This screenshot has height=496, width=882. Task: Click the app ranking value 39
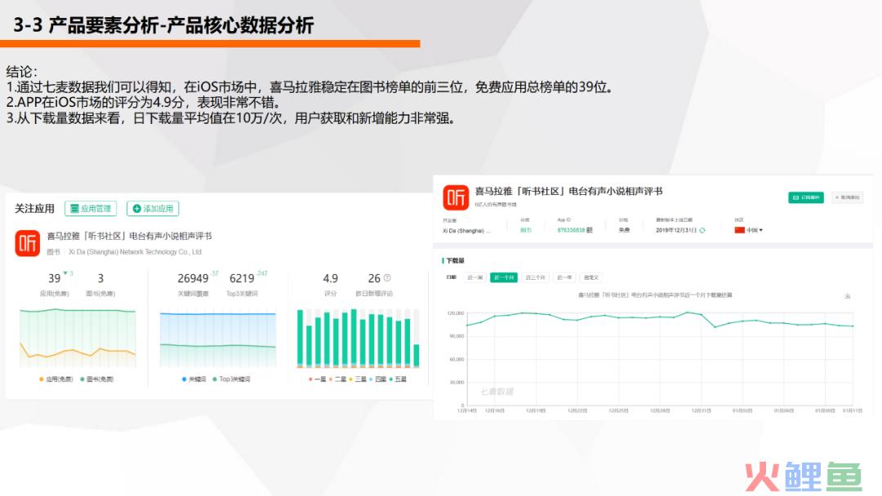54,279
